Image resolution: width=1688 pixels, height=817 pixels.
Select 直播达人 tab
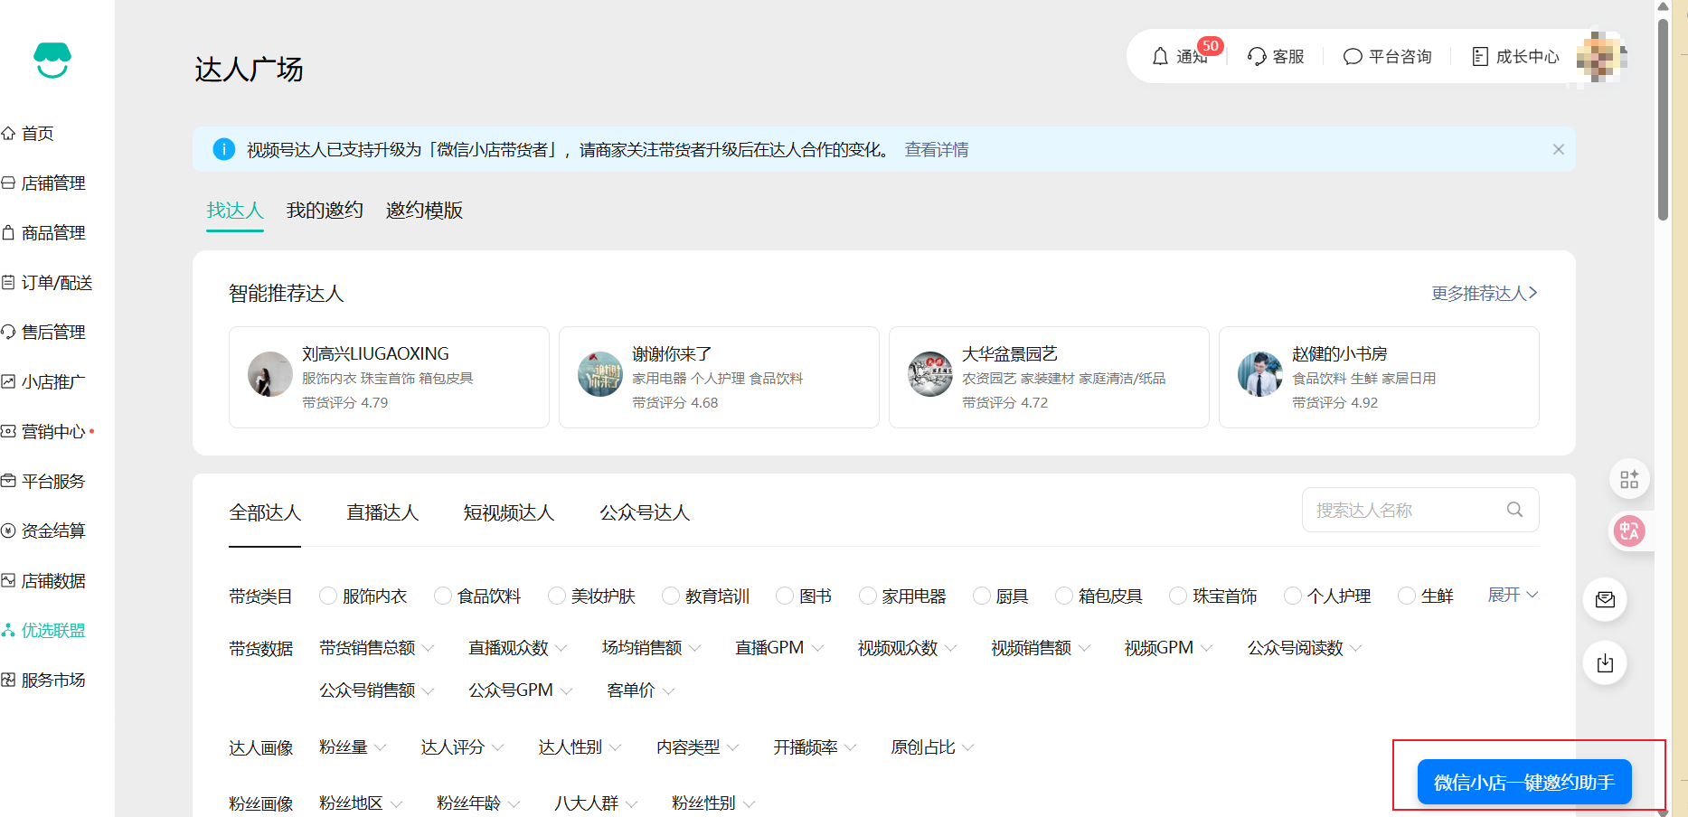pyautogui.click(x=382, y=513)
